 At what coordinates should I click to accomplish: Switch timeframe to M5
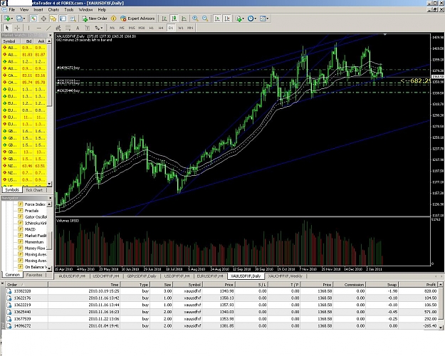click(122, 28)
